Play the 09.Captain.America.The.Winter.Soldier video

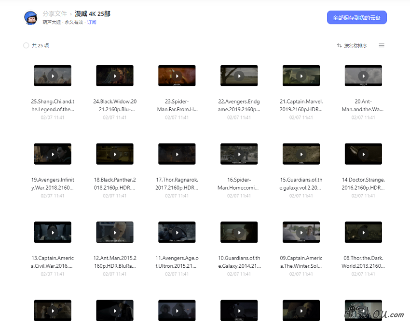point(301,232)
